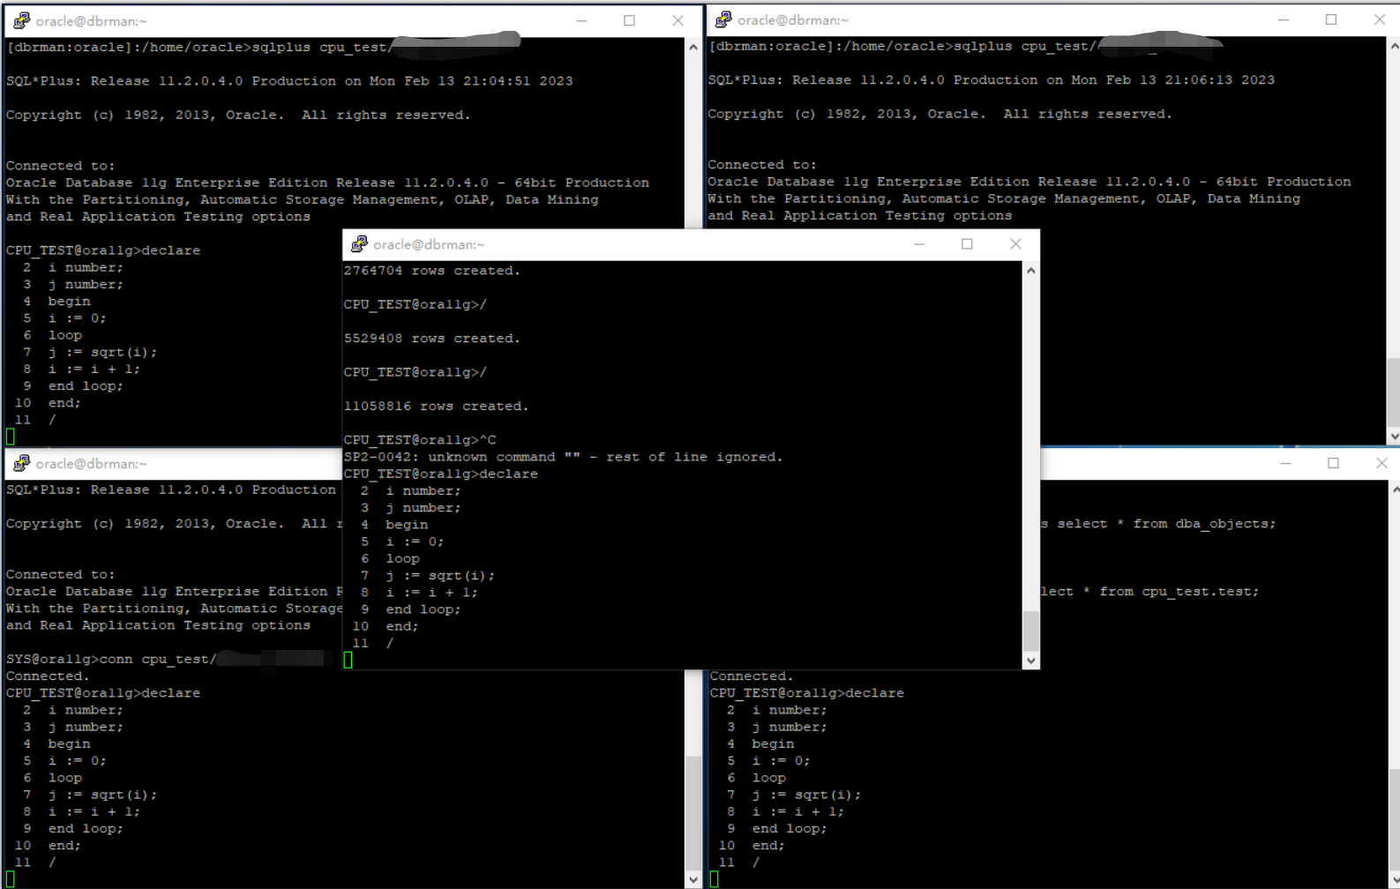Click the 'SYS@ora11g>conn cpu_test/' line in bottom-left window

click(110, 660)
